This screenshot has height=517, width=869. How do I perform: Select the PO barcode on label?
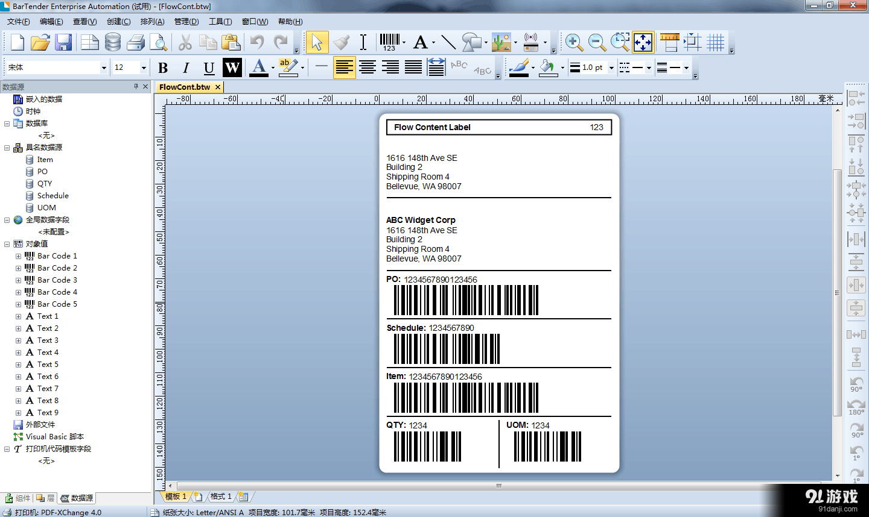466,300
